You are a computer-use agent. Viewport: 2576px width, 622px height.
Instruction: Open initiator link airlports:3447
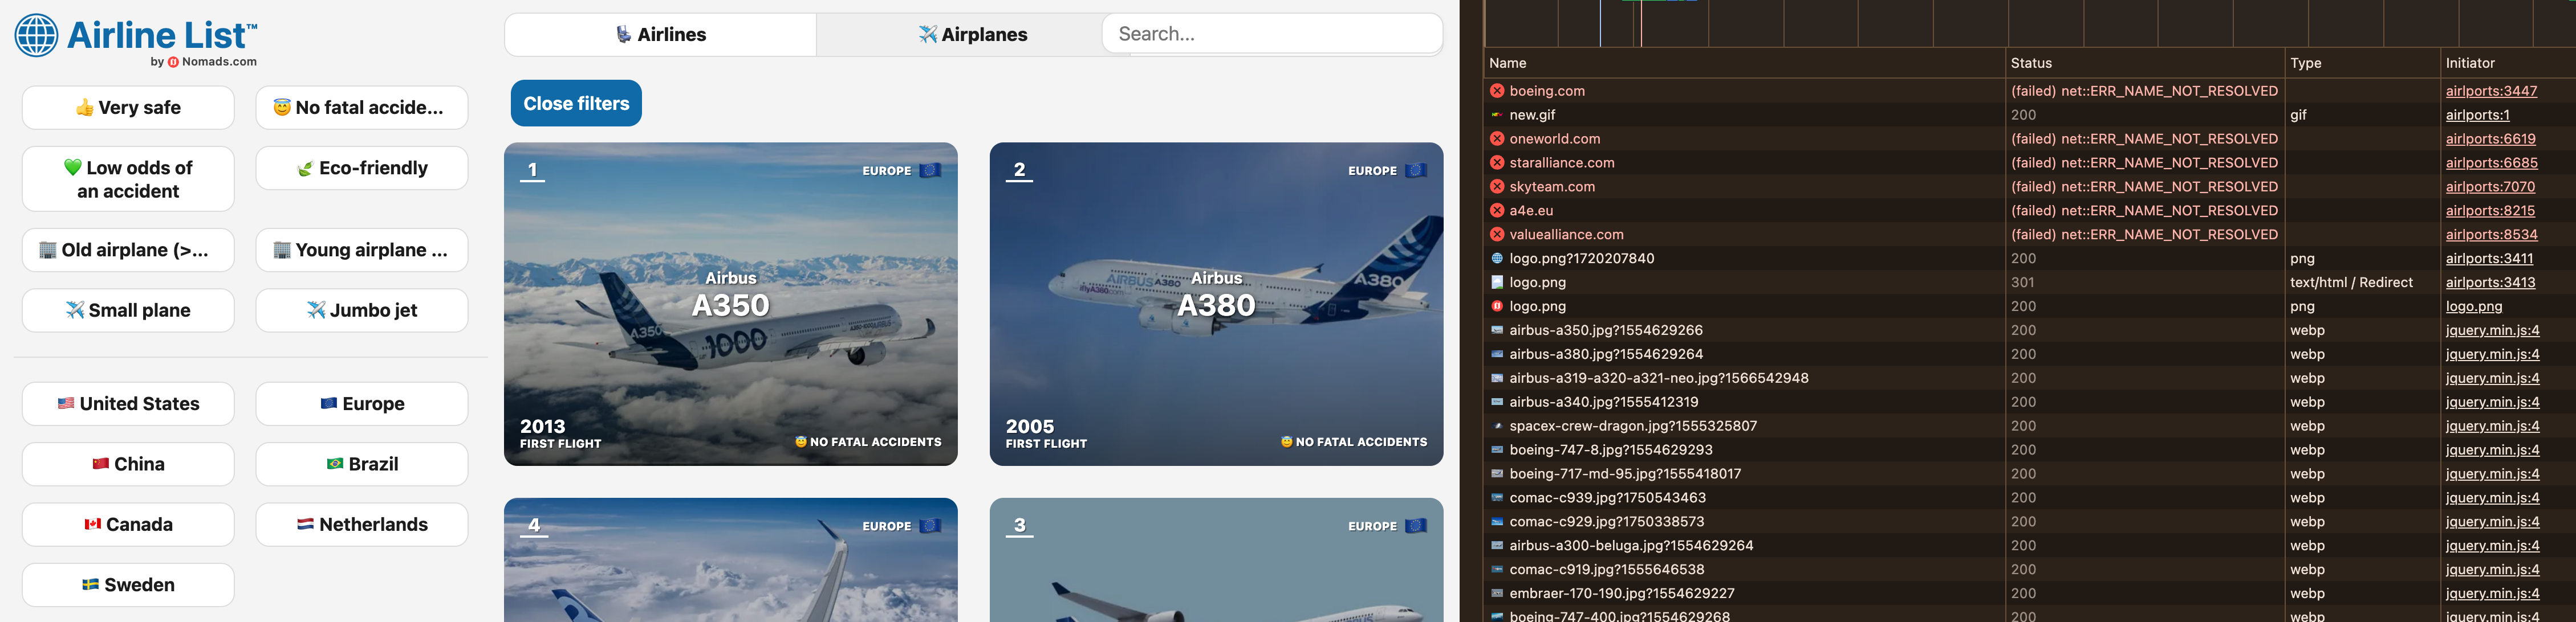[x=2491, y=91]
